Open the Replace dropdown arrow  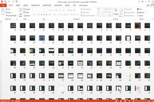tap(145, 13)
